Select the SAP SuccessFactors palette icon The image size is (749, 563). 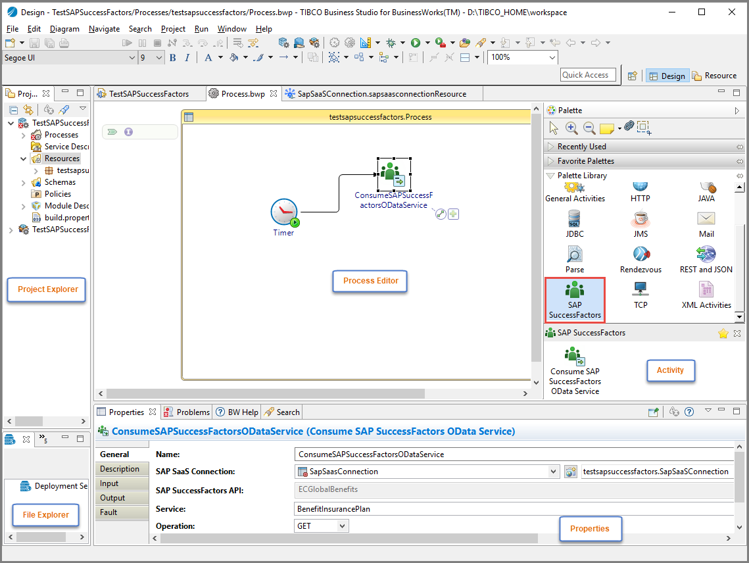coord(574,299)
